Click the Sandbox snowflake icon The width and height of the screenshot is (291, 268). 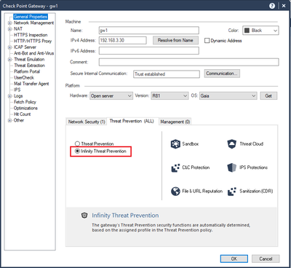pyautogui.click(x=175, y=144)
